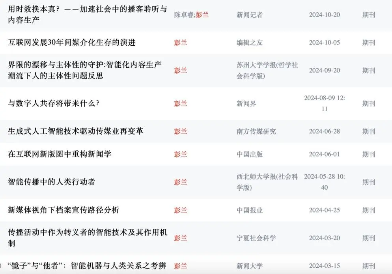
Task: Click 期刊 in the 新闻记者 row
Action: coord(369,15)
